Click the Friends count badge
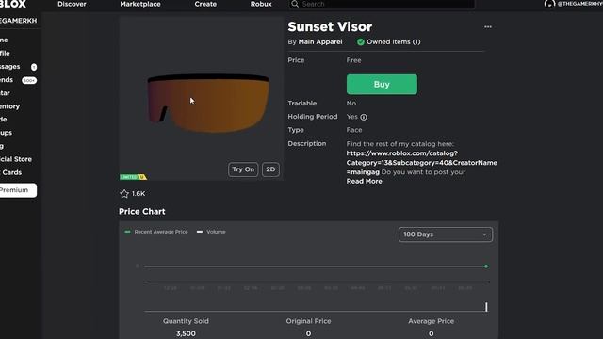603x339 pixels. (29, 80)
